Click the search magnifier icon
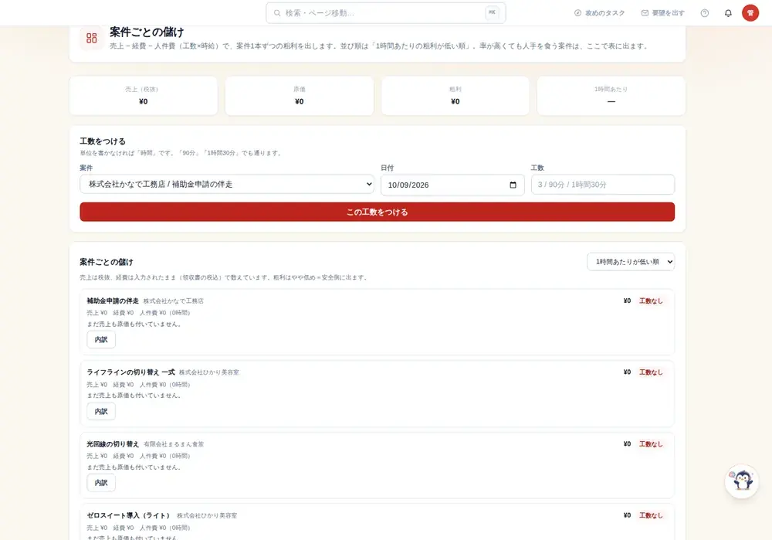This screenshot has width=772, height=540. 277,13
